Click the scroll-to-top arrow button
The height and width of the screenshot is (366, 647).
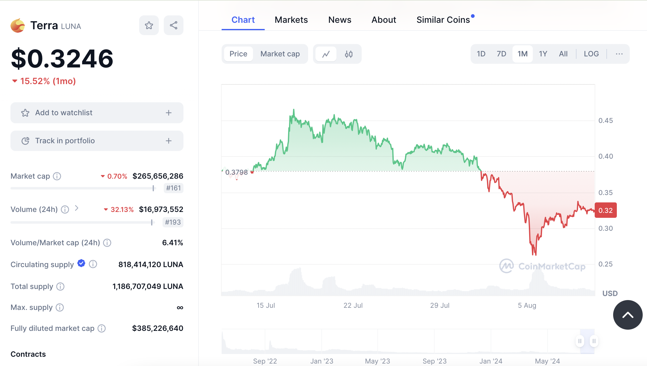628,315
